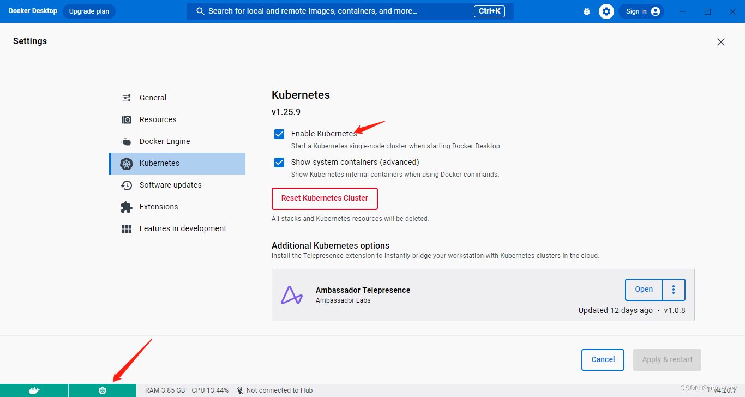Image resolution: width=745 pixels, height=397 pixels.
Task: Click the Additional Kubernetes options heading
Action: (331, 245)
